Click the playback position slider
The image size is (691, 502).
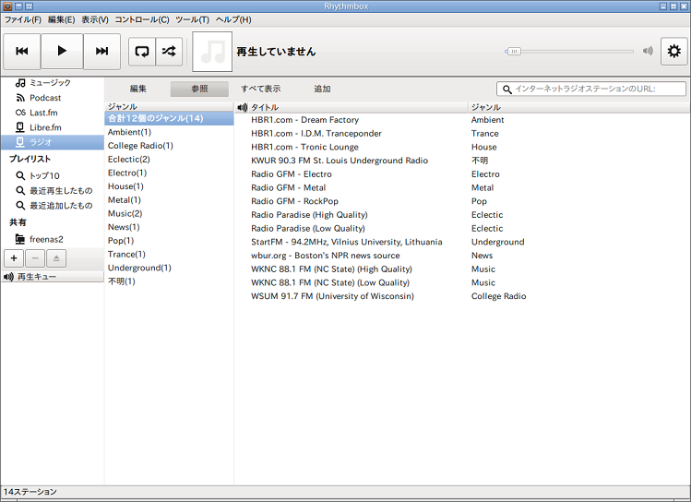(569, 52)
